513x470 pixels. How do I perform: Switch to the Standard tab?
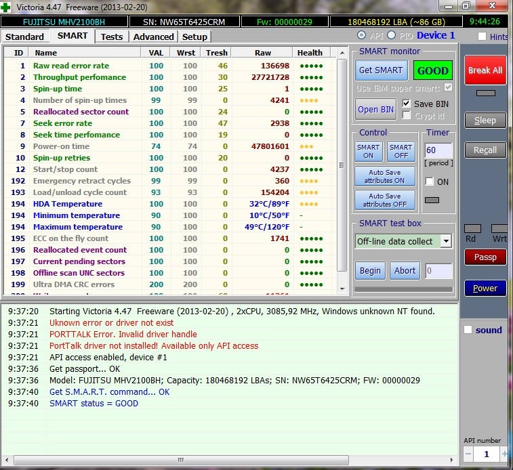(24, 37)
